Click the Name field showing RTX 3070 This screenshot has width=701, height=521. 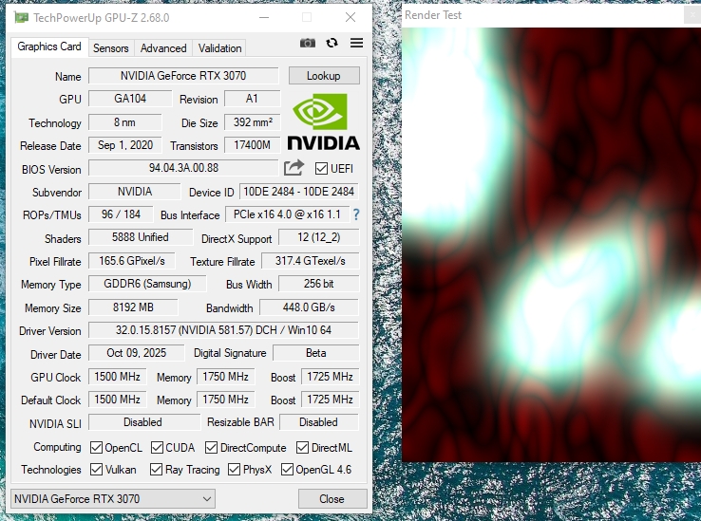(183, 76)
